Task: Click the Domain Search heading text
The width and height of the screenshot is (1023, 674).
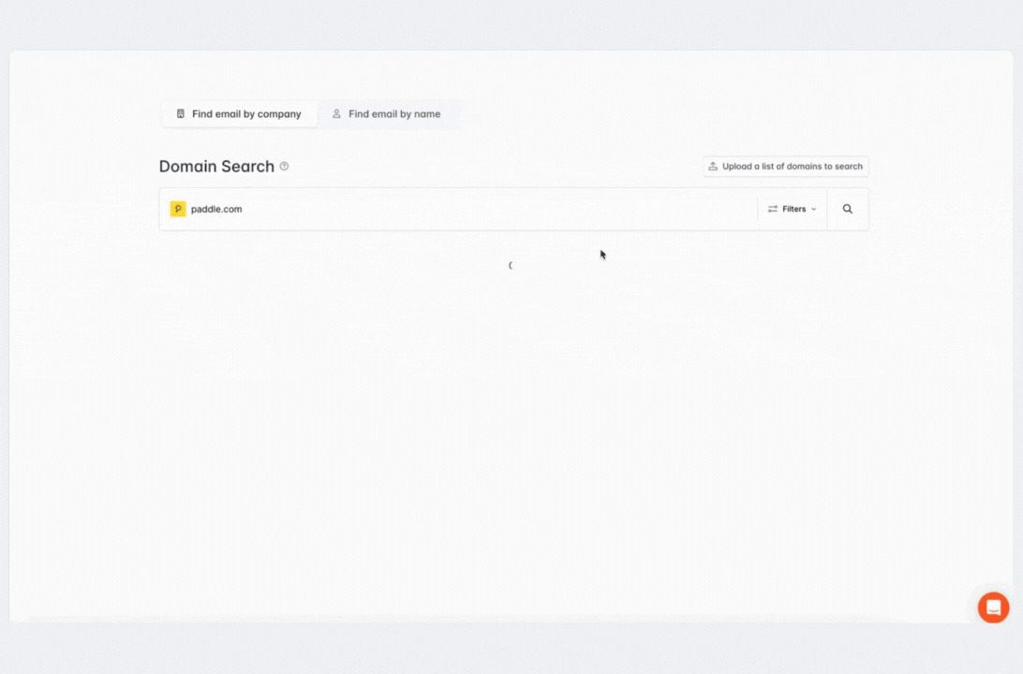Action: pos(216,167)
